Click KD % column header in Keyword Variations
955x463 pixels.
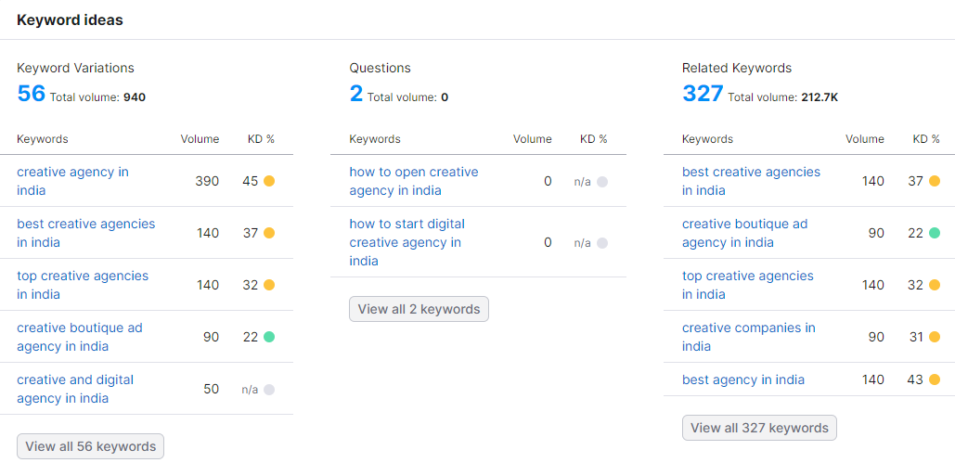[262, 139]
